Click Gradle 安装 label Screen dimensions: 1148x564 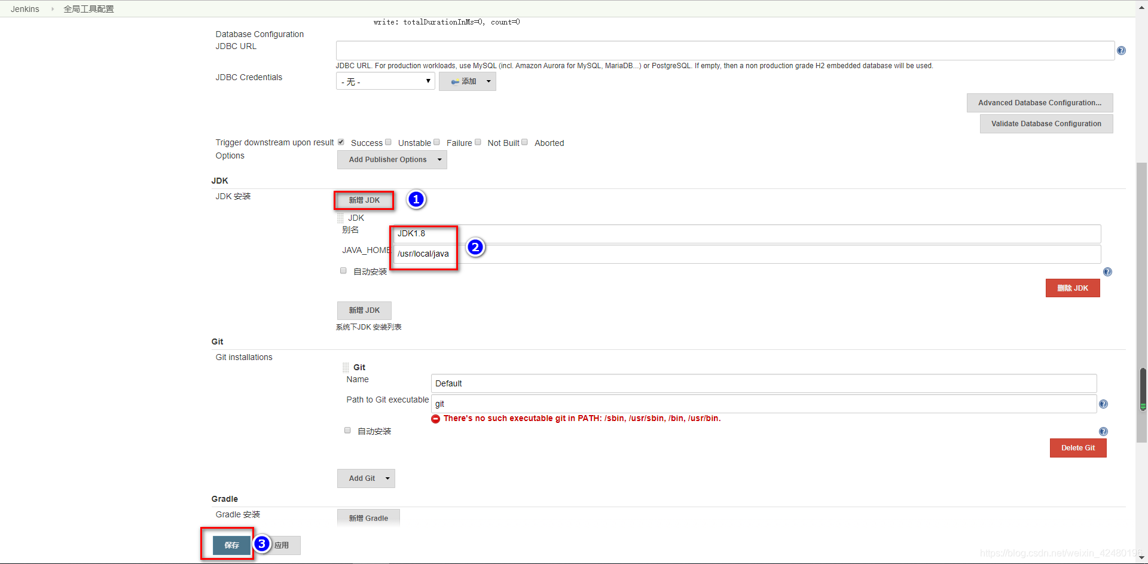(238, 514)
